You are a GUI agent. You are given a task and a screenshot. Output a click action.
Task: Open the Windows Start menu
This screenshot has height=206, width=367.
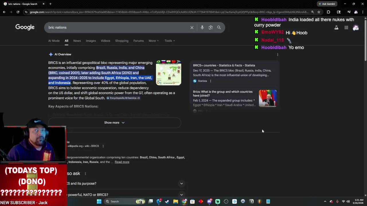coord(99,201)
